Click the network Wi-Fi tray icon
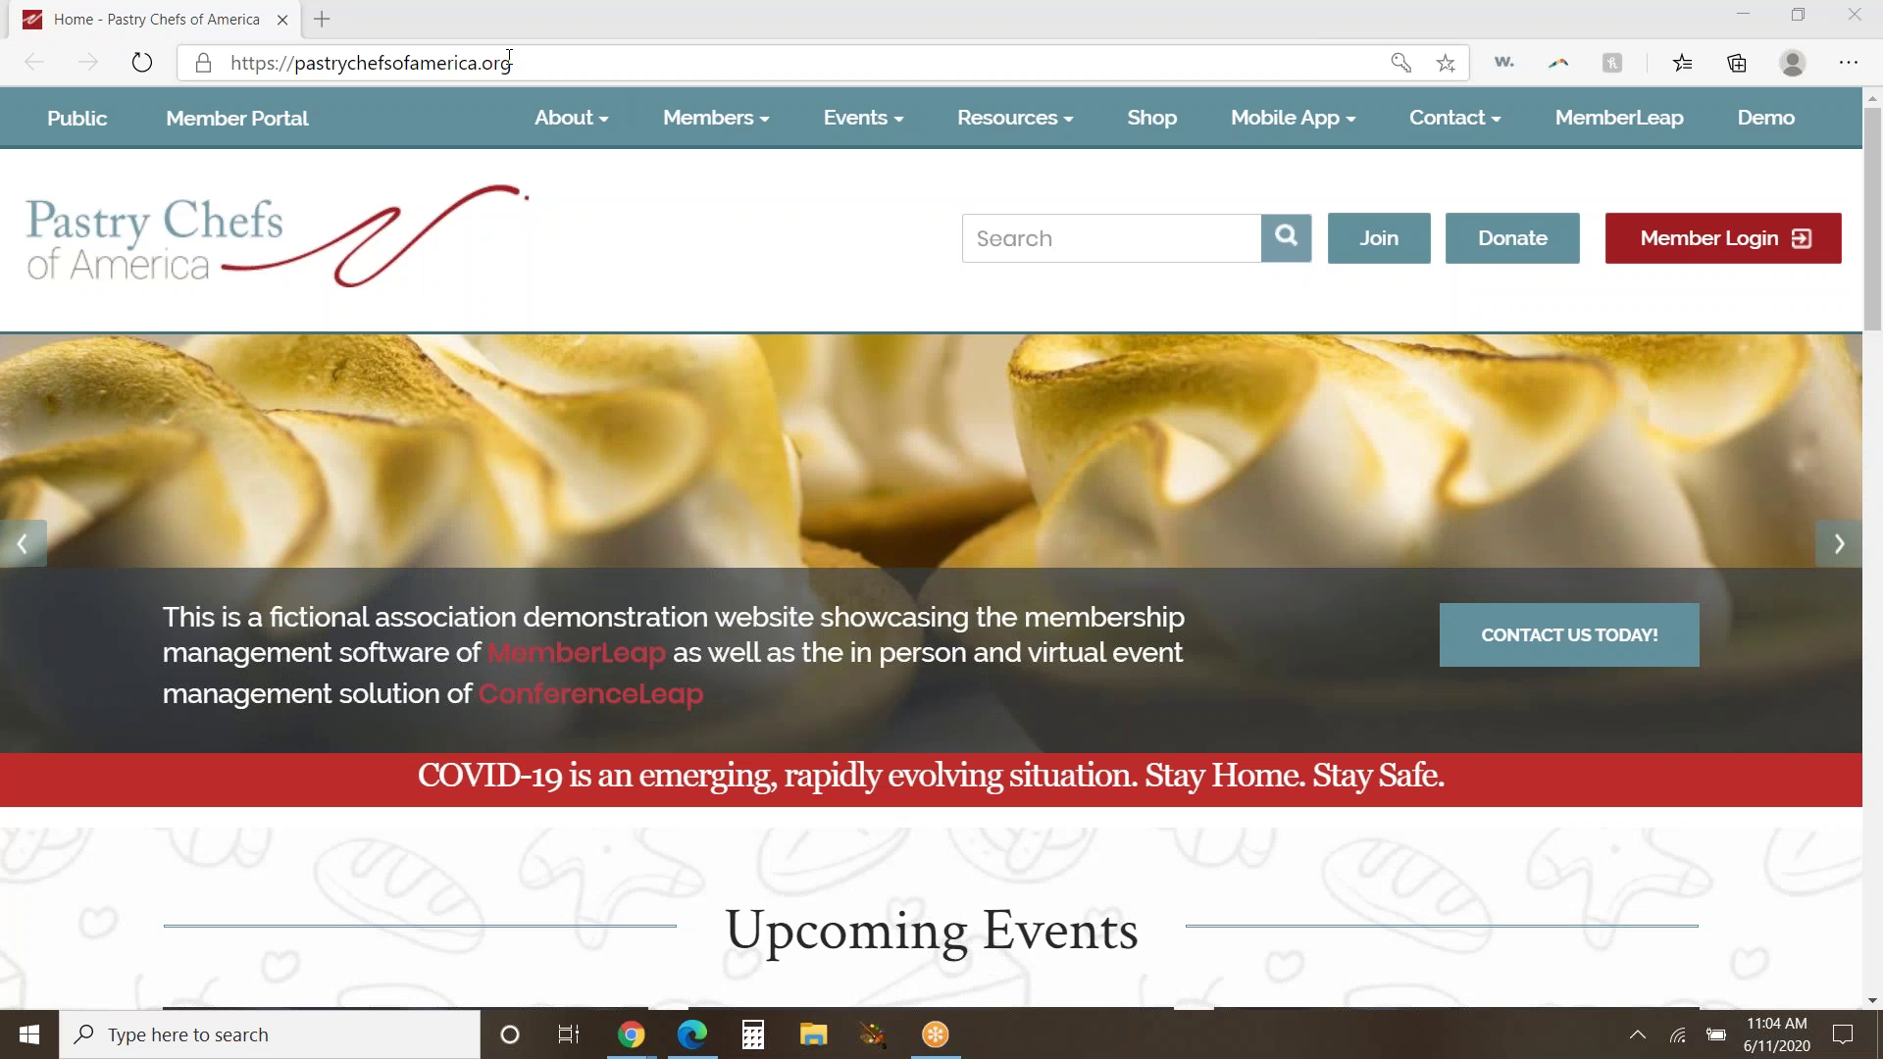Screen dimensions: 1883x1059 [1678, 1034]
